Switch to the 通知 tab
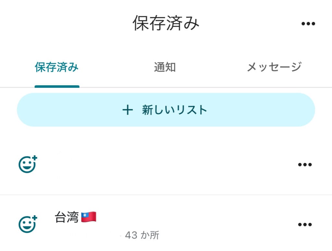332x251 pixels. [164, 67]
